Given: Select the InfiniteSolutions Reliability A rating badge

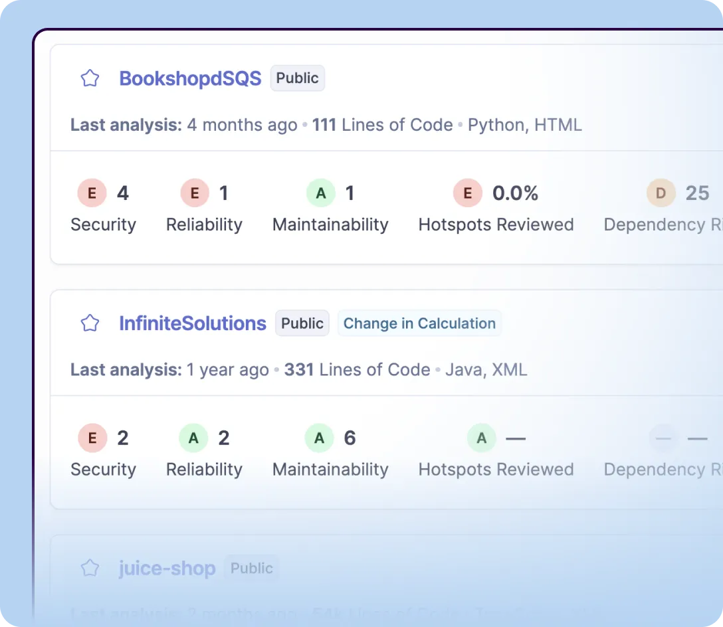Looking at the screenshot, I should (x=193, y=438).
